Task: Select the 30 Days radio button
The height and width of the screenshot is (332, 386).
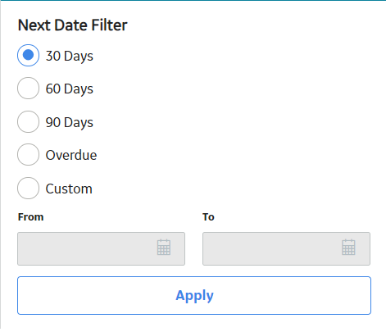Action: [28, 55]
